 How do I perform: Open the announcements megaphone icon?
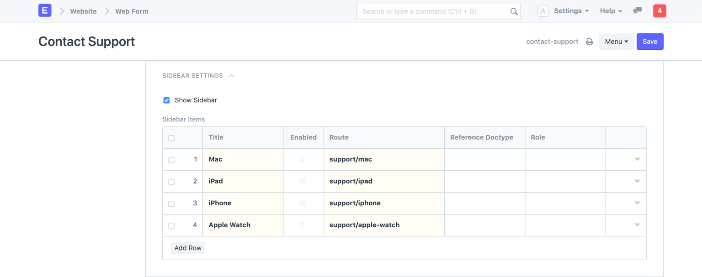tap(637, 10)
